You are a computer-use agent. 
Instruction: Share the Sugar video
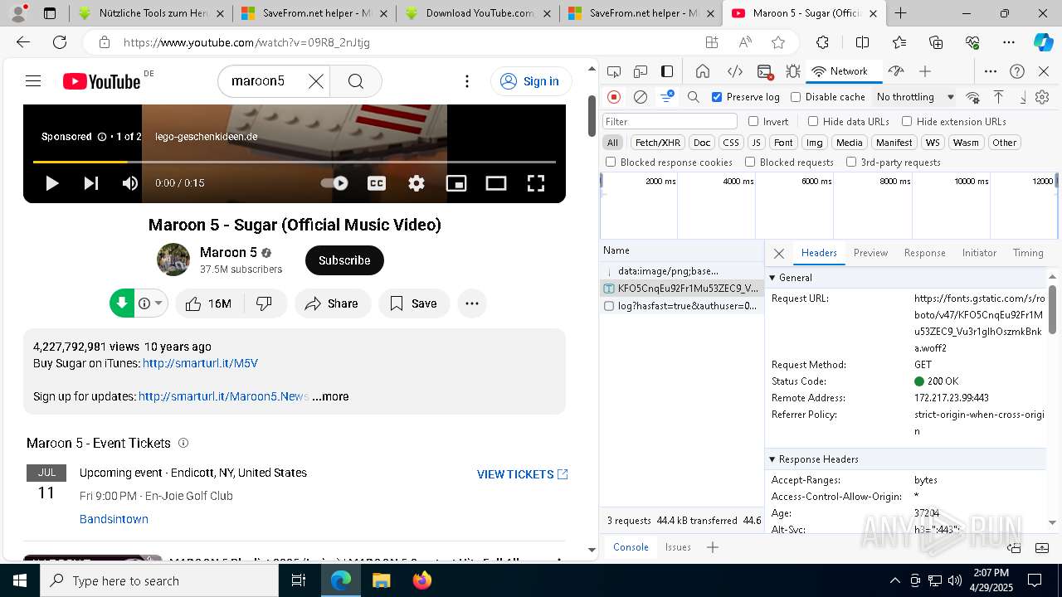point(333,303)
